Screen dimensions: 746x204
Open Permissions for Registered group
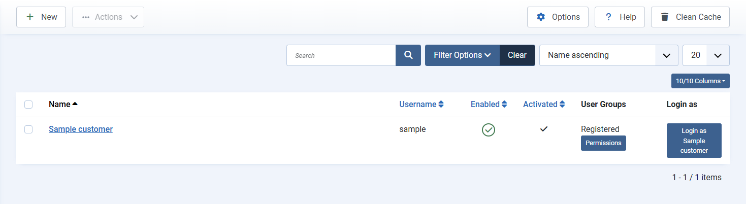tap(603, 143)
